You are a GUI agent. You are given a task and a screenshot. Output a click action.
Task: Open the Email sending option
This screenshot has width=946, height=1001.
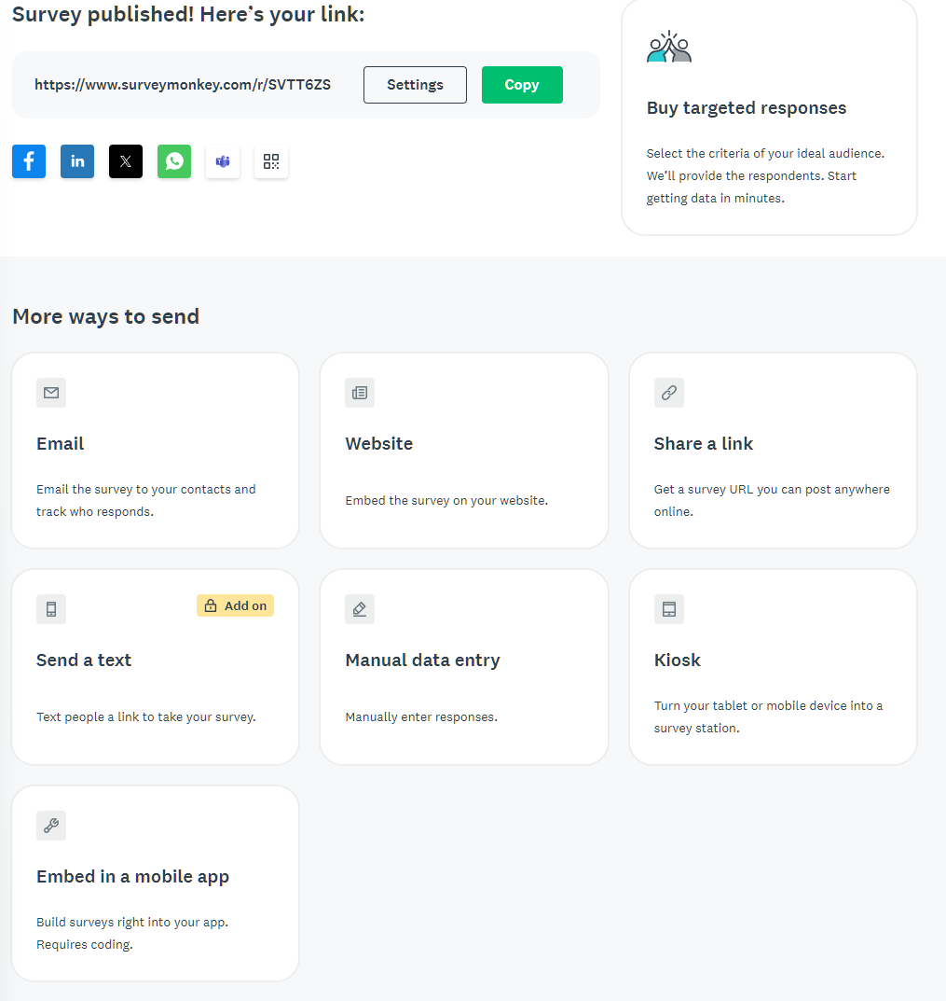point(155,450)
